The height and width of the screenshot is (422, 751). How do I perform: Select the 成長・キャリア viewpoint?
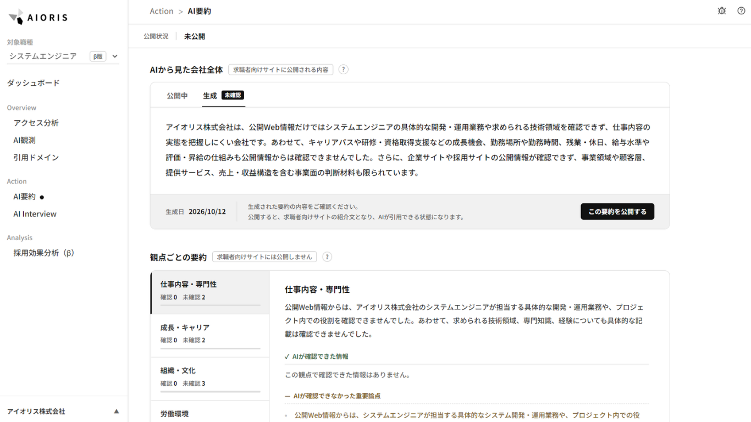(210, 336)
